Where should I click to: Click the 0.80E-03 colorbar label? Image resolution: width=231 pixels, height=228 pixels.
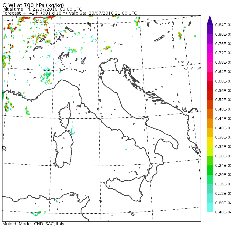223,34
